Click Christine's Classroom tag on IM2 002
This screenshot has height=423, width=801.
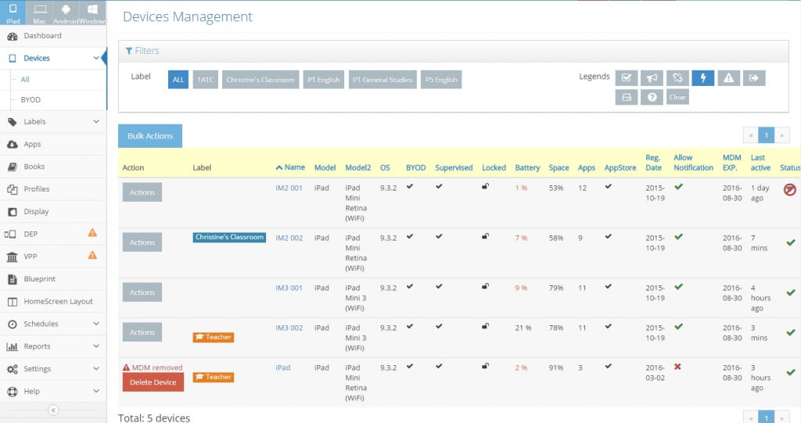tap(229, 238)
